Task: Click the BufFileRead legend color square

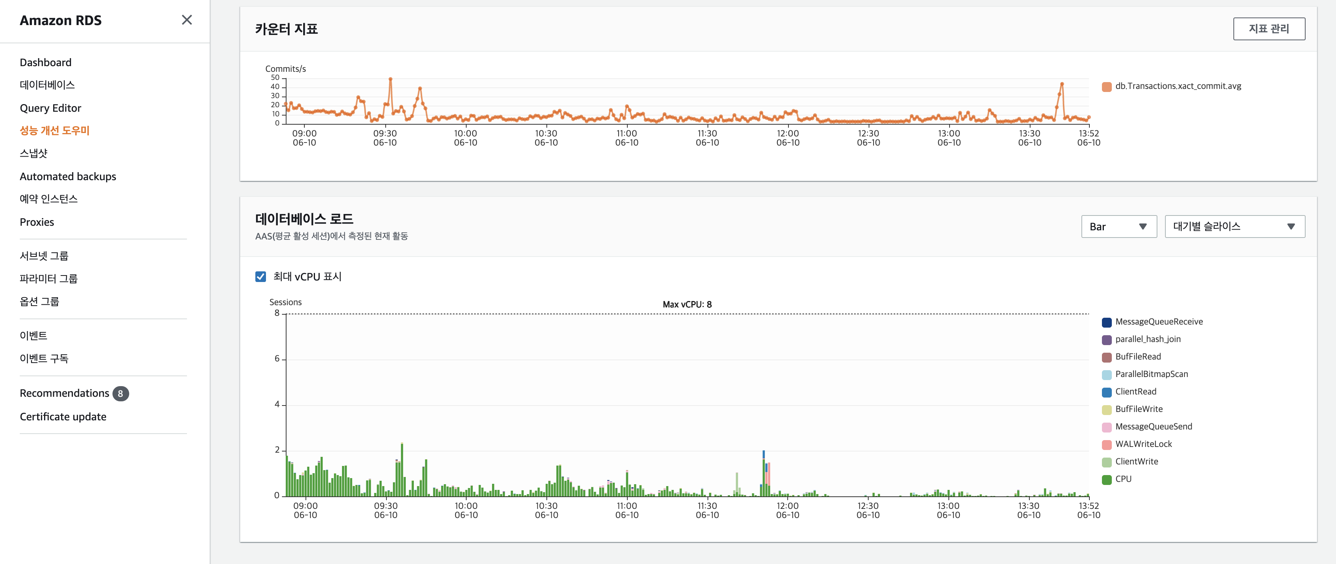Action: click(x=1106, y=357)
